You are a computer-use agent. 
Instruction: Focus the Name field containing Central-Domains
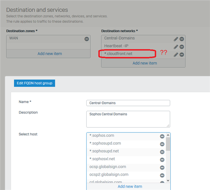tap(128, 103)
